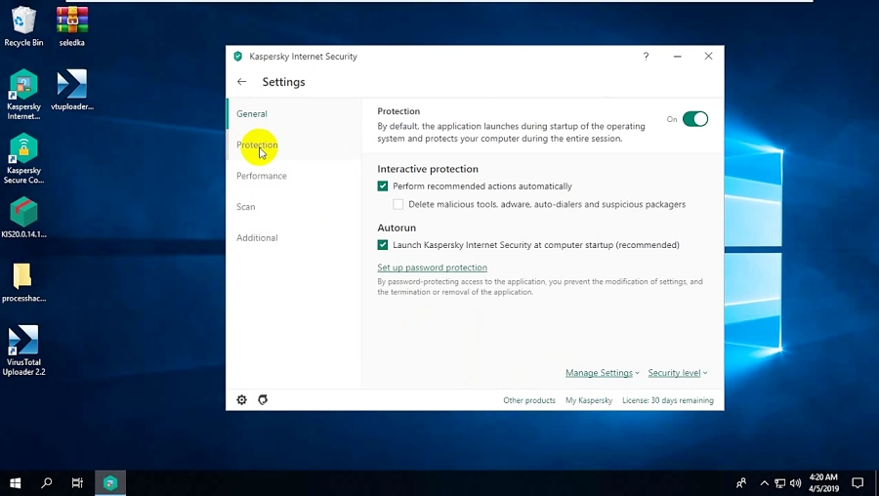This screenshot has width=879, height=496.
Task: Open the support agent icon at bottom
Action: pos(263,399)
